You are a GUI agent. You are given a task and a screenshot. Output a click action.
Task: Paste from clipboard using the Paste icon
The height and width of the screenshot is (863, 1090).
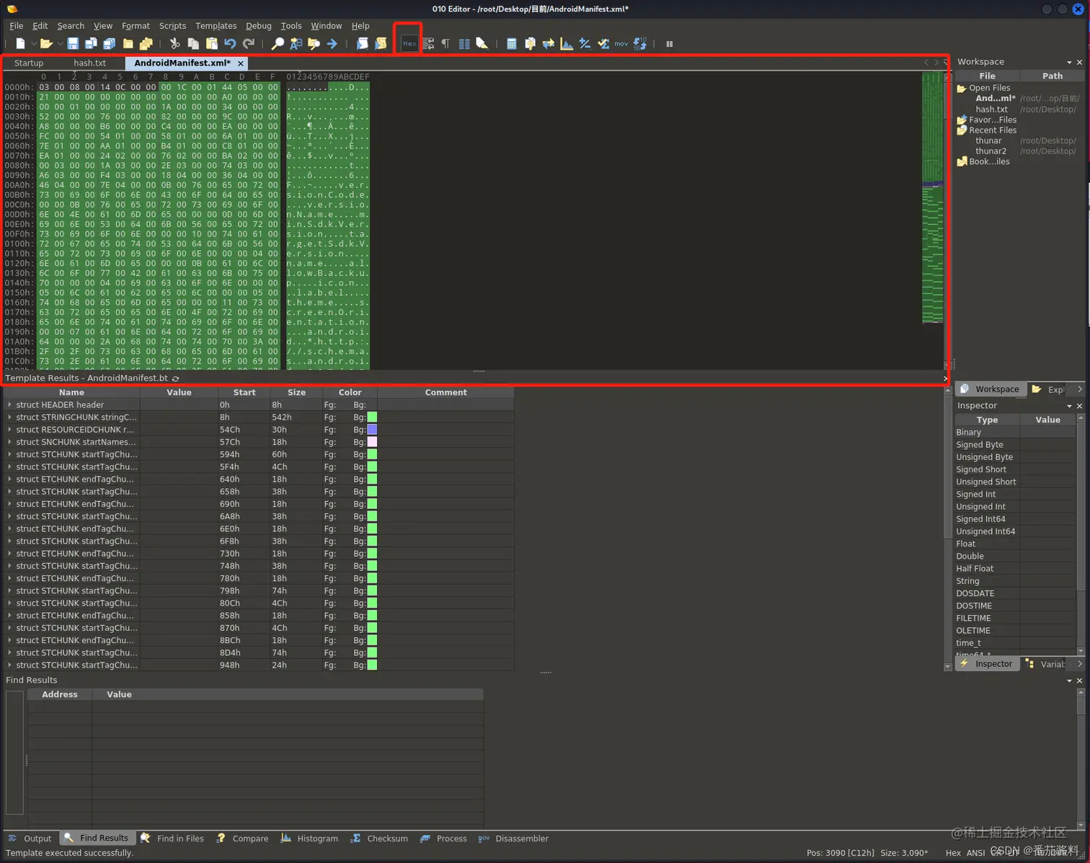pos(212,44)
